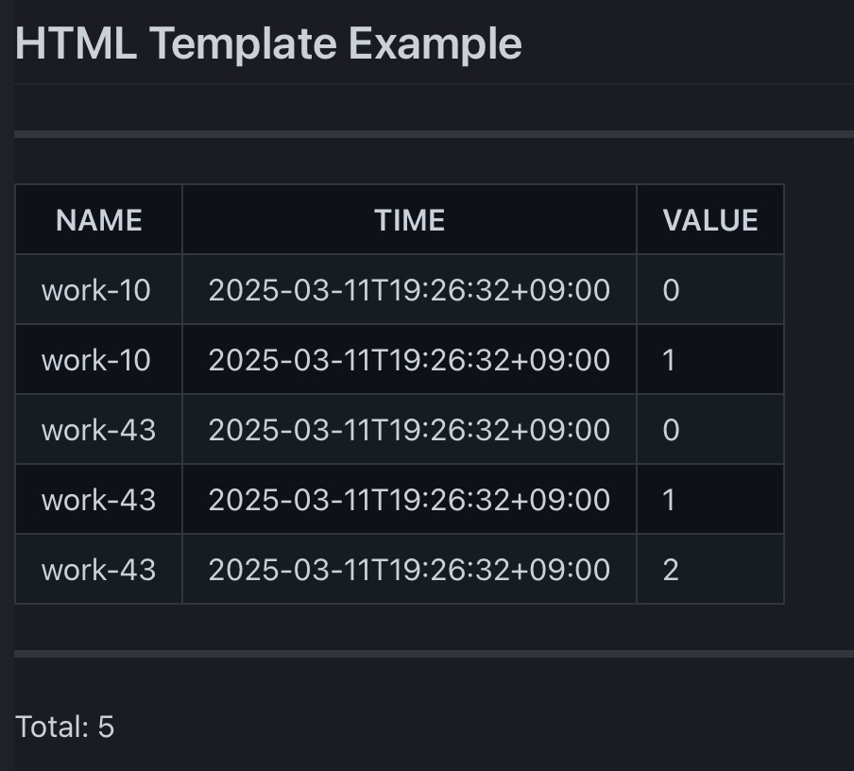This screenshot has width=854, height=771.
Task: Click work-43 name in the last table row
Action: click(99, 570)
